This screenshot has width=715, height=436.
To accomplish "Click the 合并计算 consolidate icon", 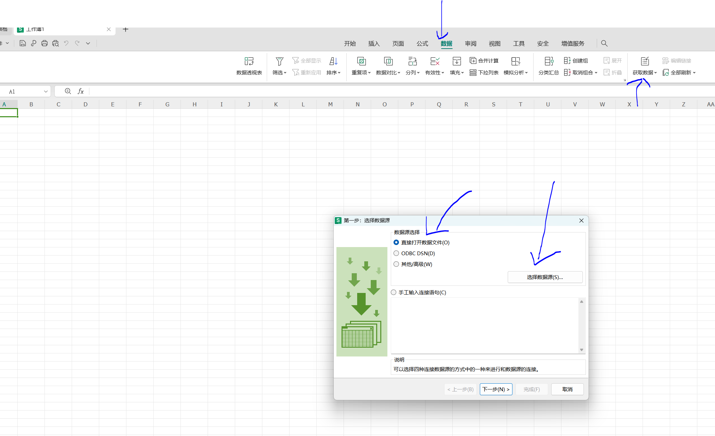I will (473, 60).
